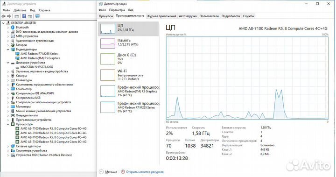
Task: Select DESKTOP-4EKQFEB computer icon
Action: [x=8, y=23]
